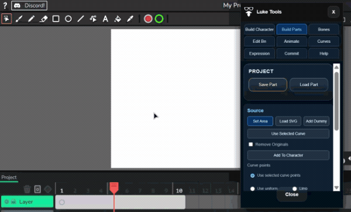Open the red fill color swatch

pyautogui.click(x=148, y=19)
